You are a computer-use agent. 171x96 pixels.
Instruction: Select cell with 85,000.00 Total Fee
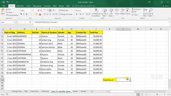pyautogui.click(x=96, y=73)
